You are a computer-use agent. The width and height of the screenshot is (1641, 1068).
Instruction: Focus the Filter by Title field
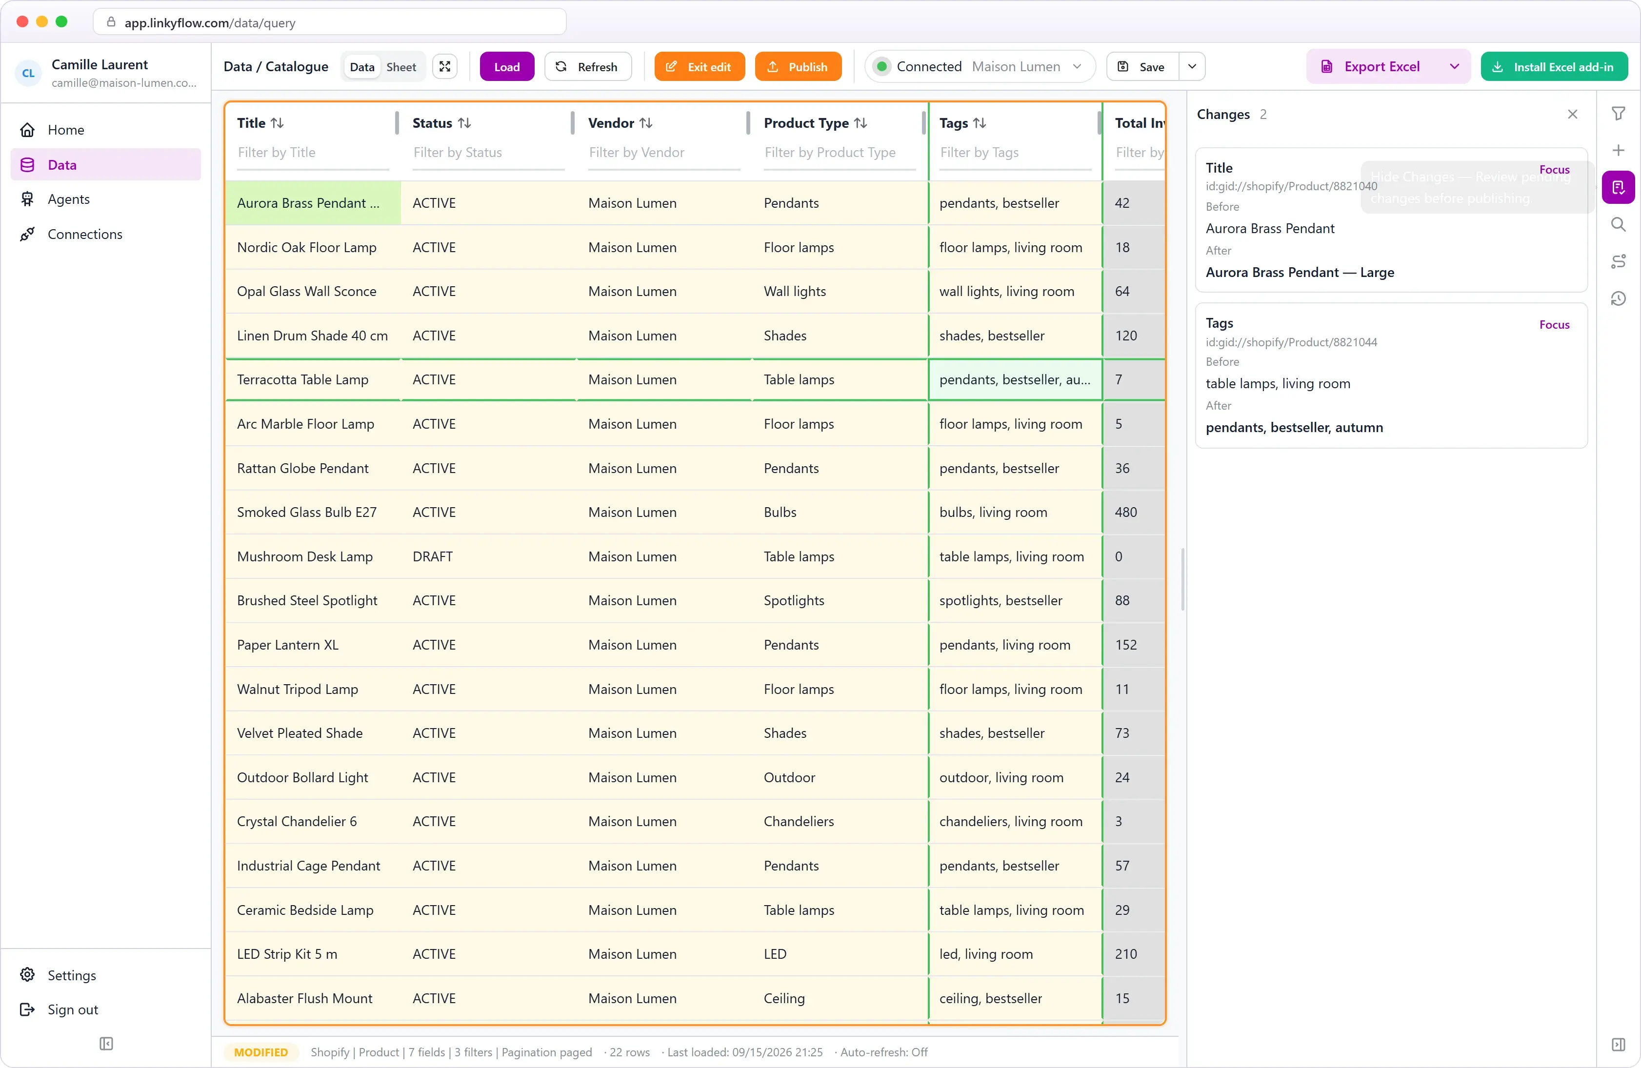click(313, 152)
